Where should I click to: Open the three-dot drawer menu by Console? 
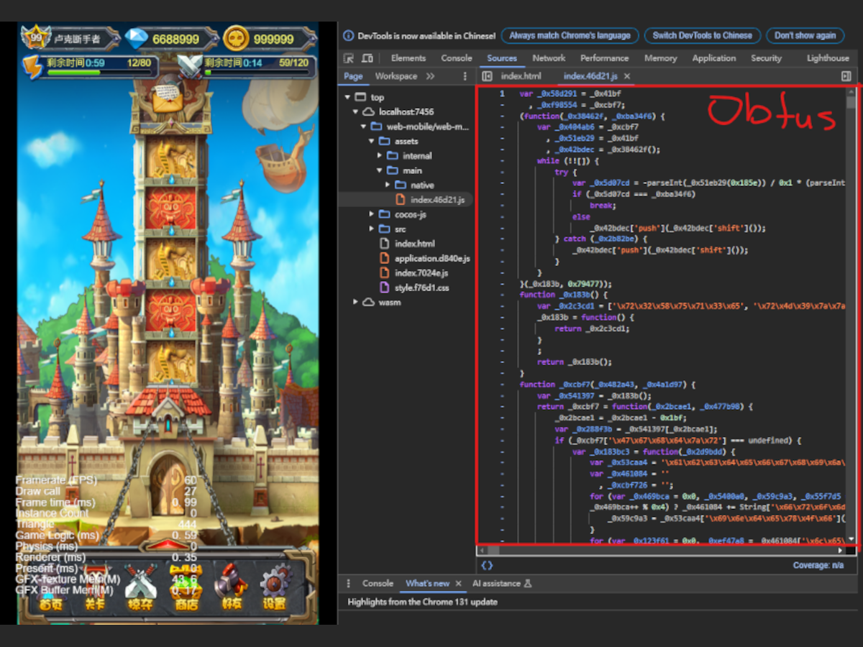click(x=349, y=584)
